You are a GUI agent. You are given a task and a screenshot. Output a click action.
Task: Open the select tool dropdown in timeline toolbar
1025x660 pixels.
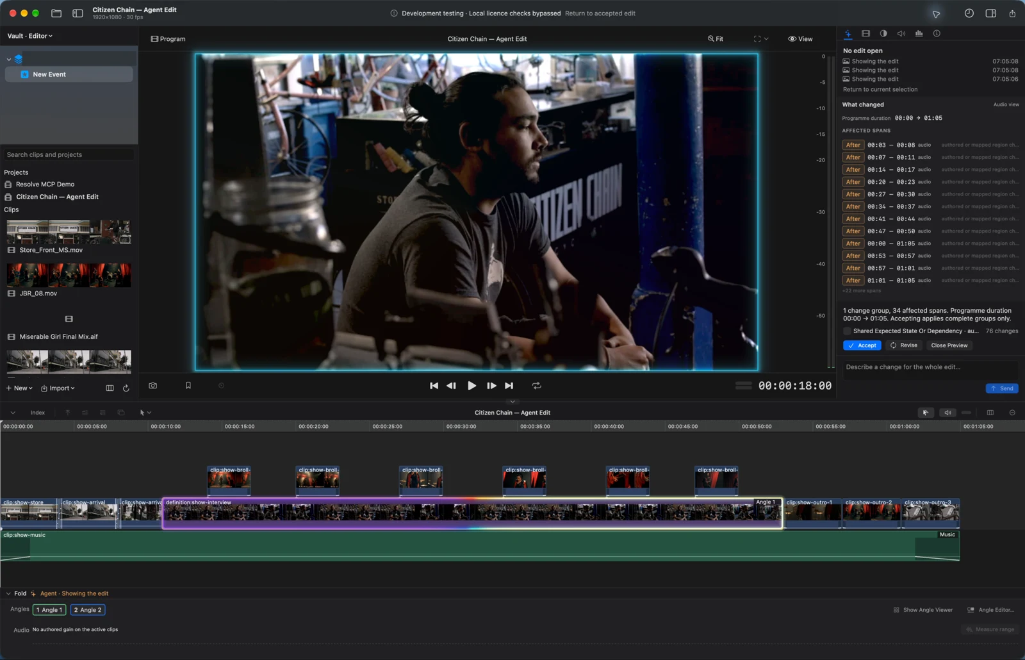point(145,413)
